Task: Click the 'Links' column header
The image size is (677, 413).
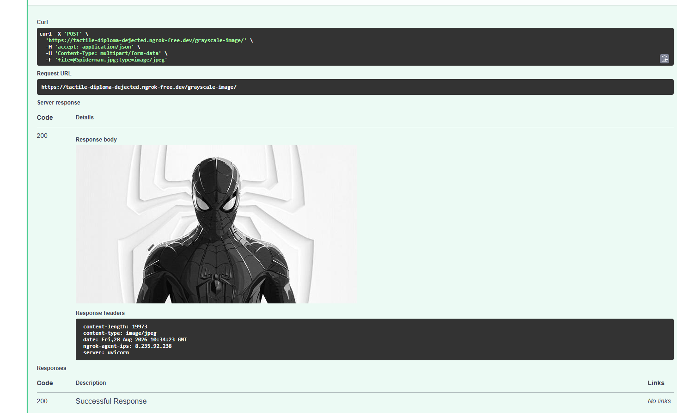Action: (x=656, y=383)
